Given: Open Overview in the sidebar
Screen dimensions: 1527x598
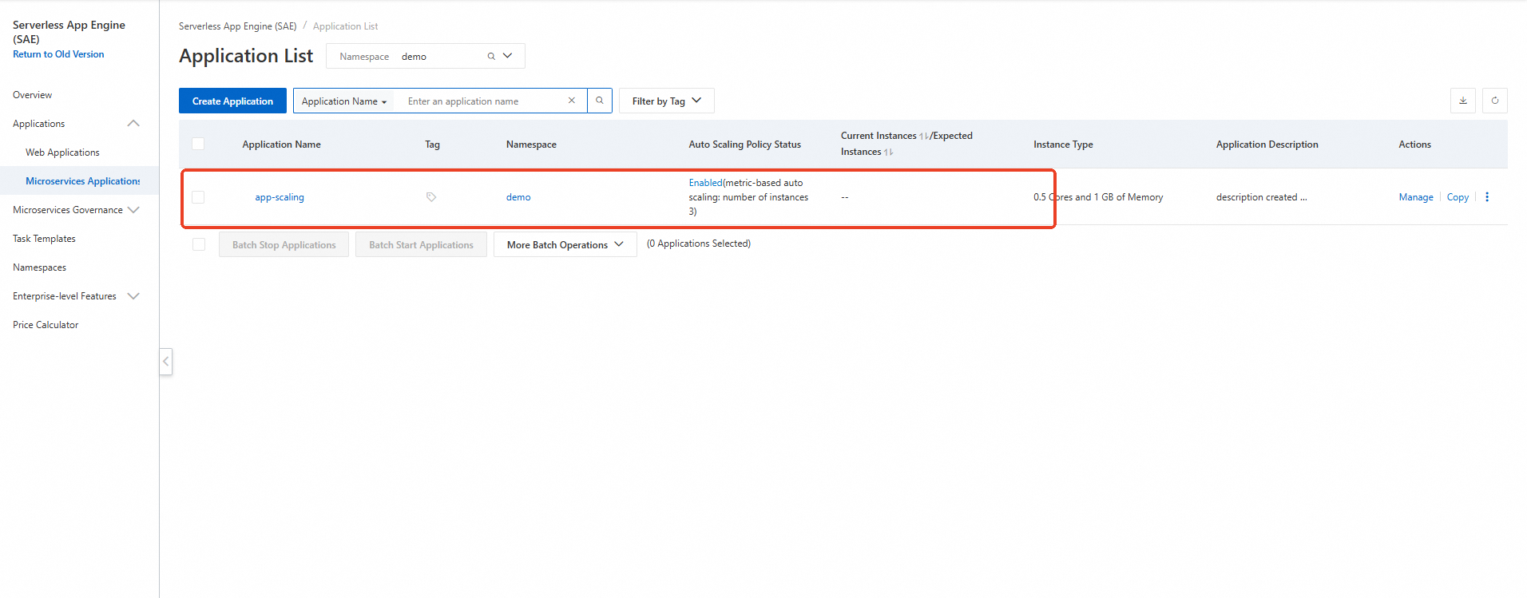Looking at the screenshot, I should [33, 95].
